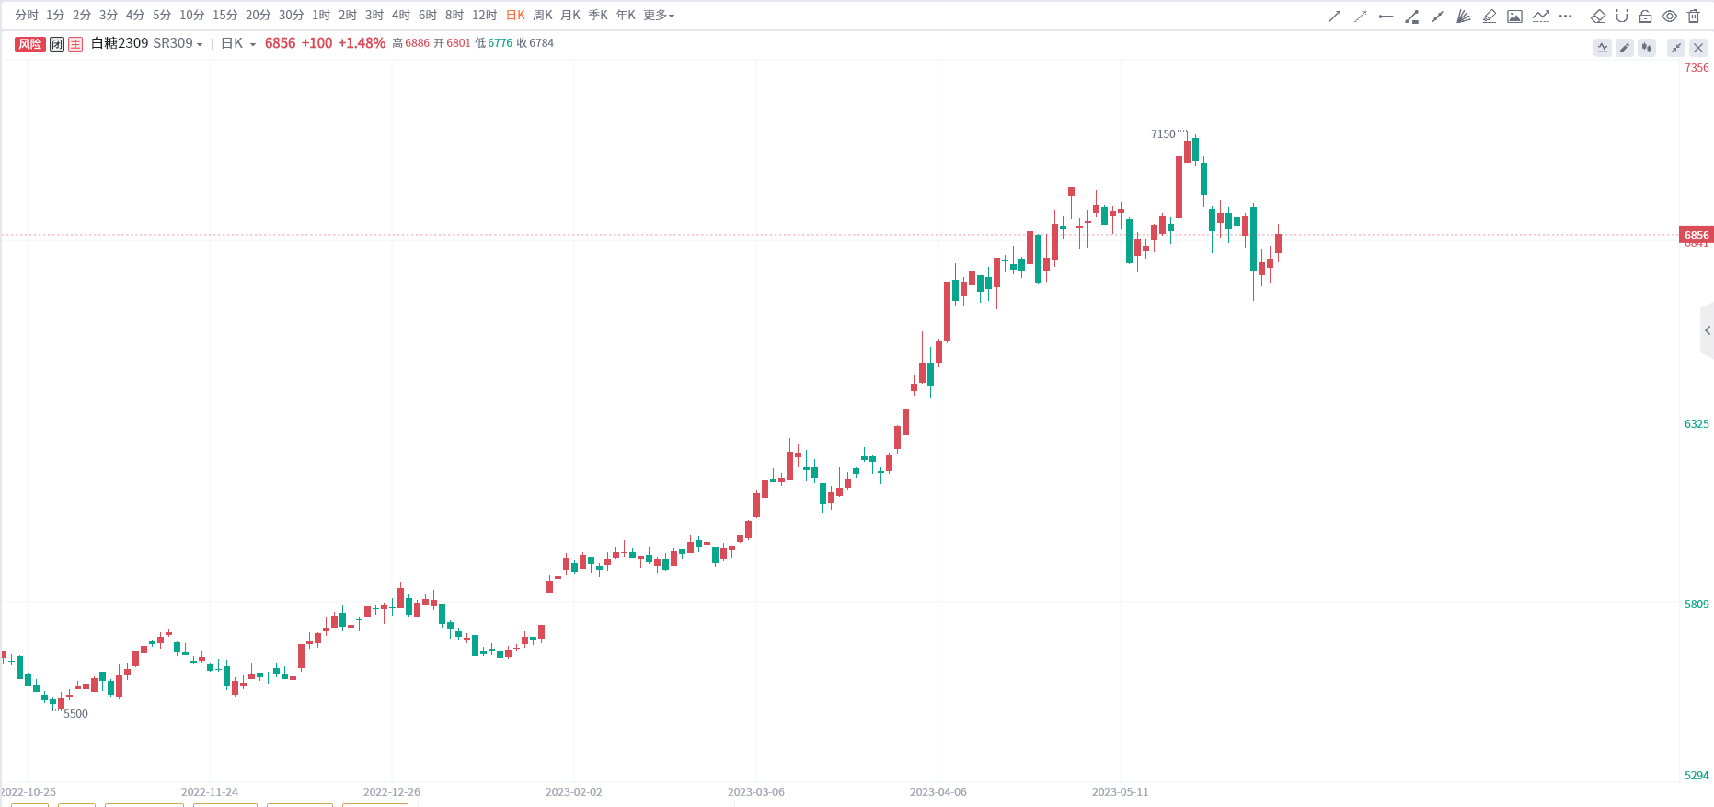The height and width of the screenshot is (807, 1714).
Task: Switch to the 2时 timeframe
Action: (x=348, y=16)
